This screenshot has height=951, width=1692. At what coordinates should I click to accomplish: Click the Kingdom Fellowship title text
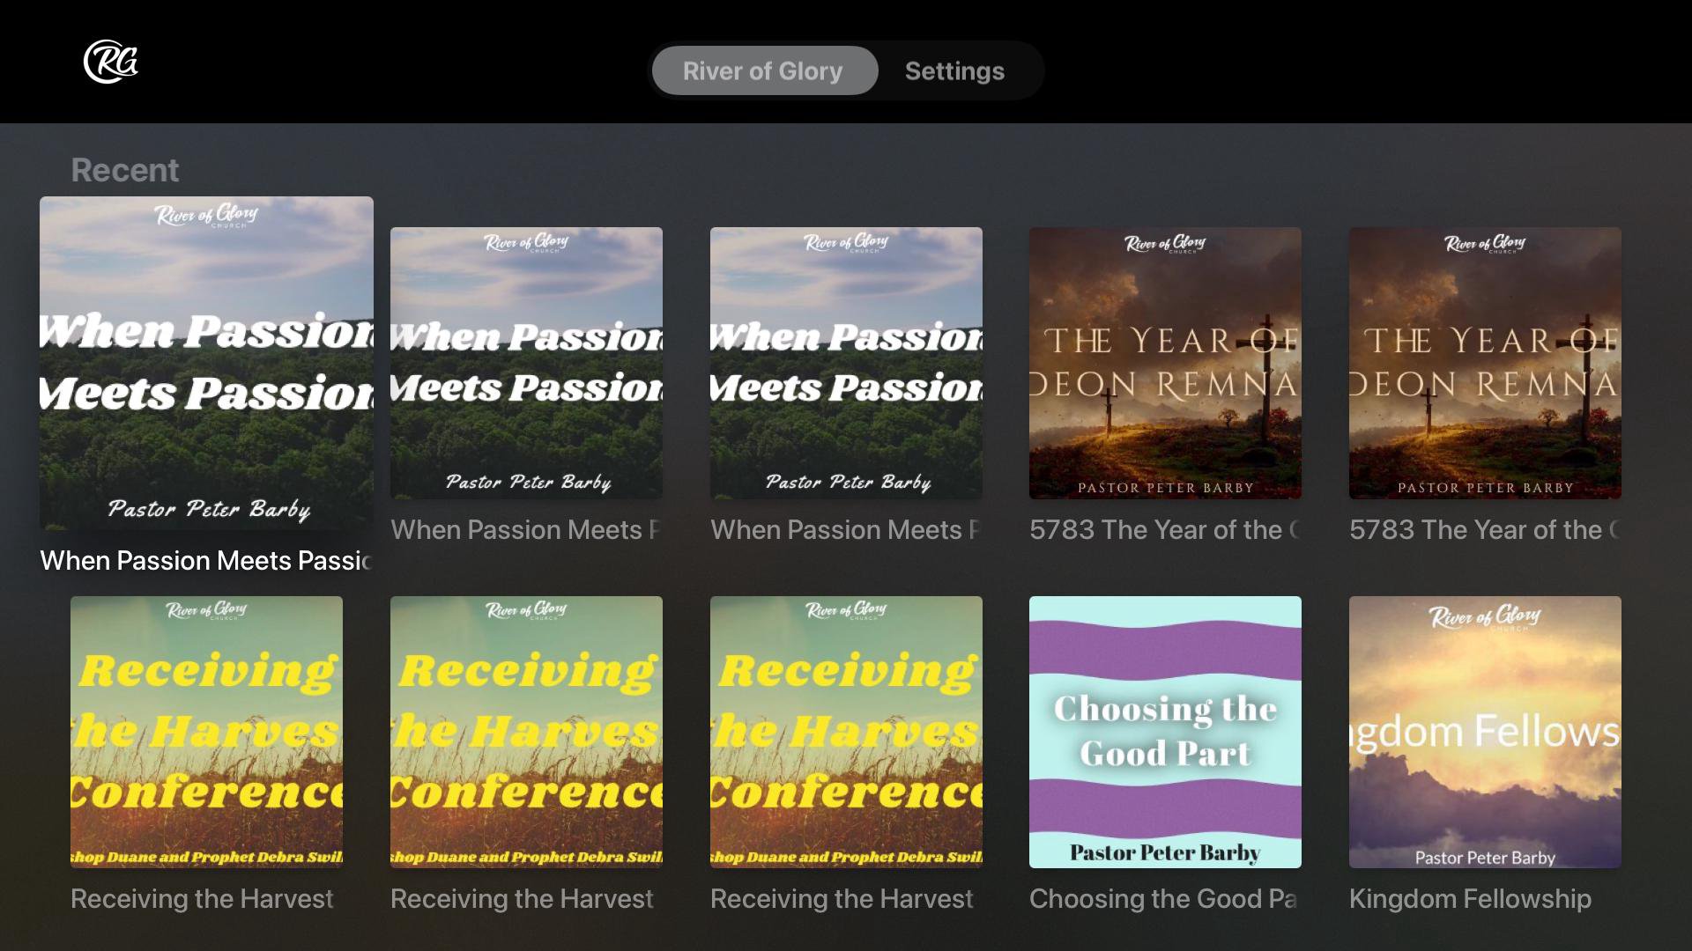tap(1470, 899)
